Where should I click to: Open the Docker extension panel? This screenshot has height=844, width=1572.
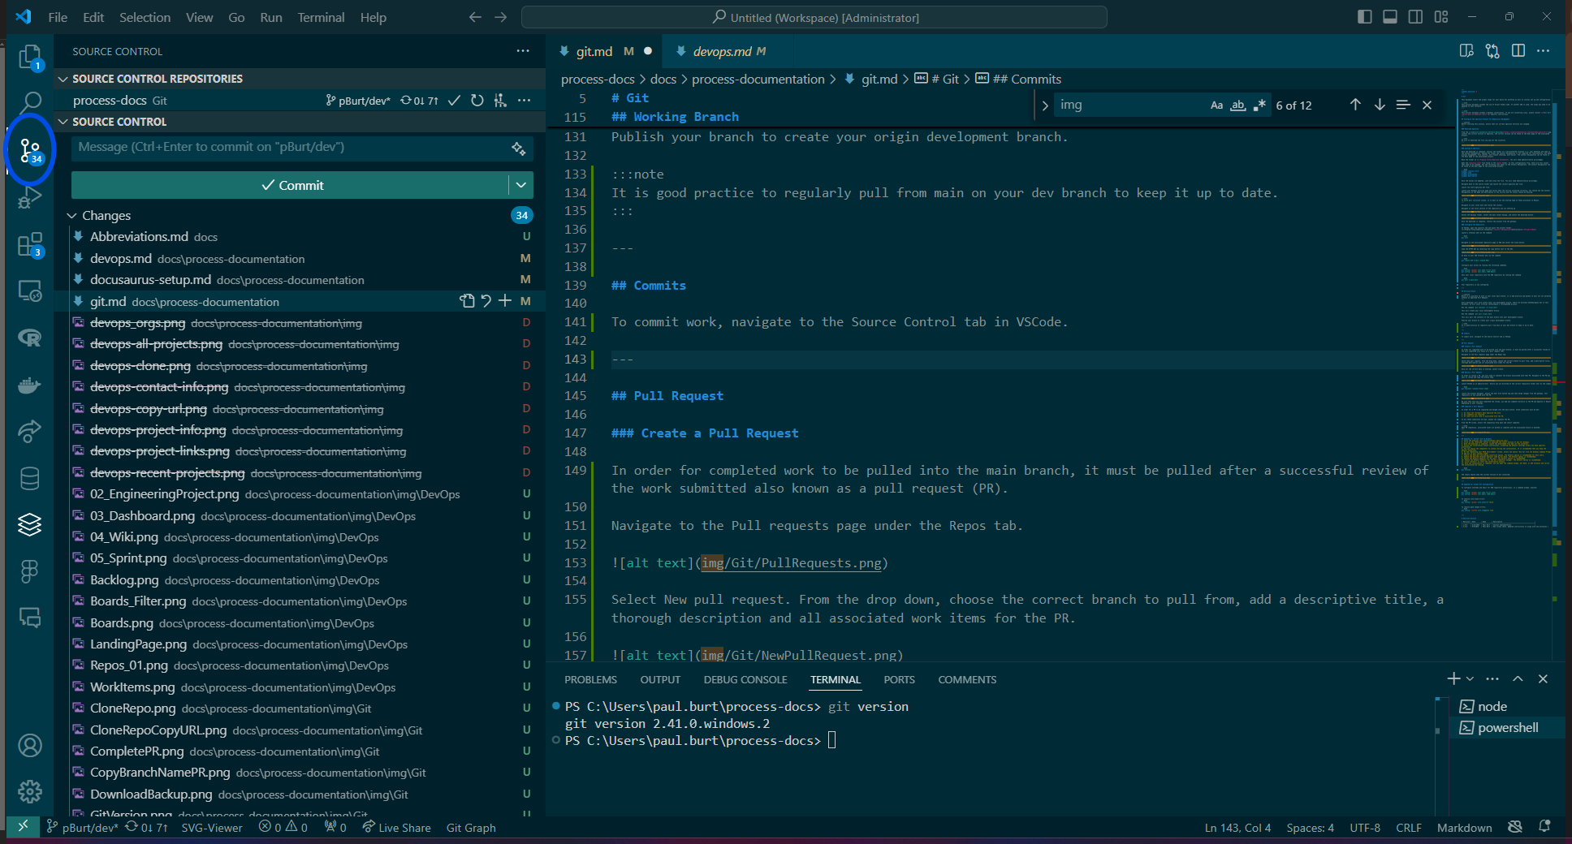tap(30, 385)
